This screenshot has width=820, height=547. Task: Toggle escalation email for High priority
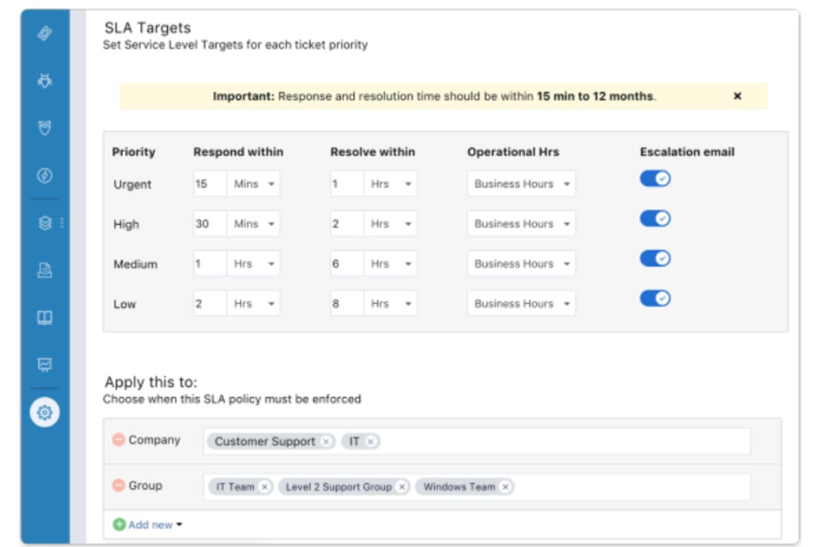[655, 218]
